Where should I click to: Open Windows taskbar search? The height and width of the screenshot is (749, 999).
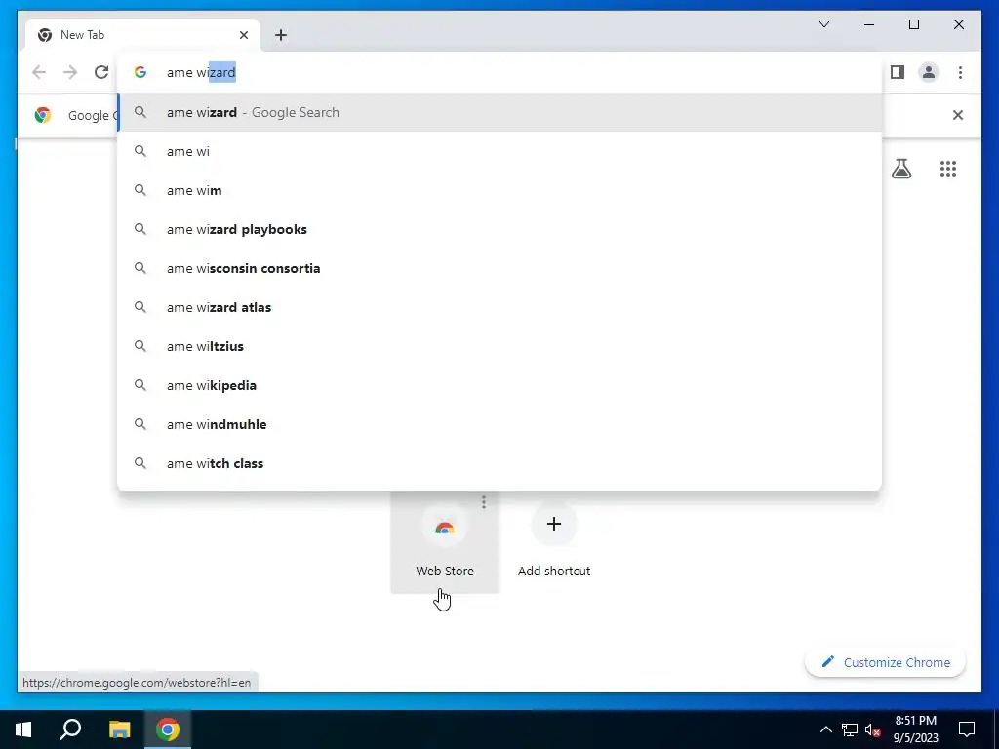tap(70, 729)
